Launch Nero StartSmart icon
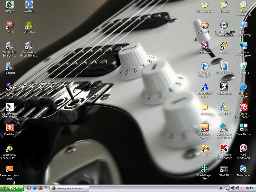The width and height of the screenshot is (256, 192). pos(243,148)
